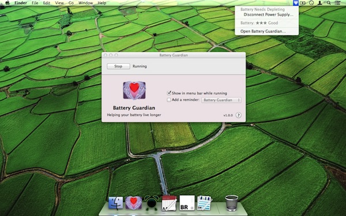Image resolution: width=346 pixels, height=216 pixels.
Task: Zoom the Battery Guardian window
Action: [116, 55]
